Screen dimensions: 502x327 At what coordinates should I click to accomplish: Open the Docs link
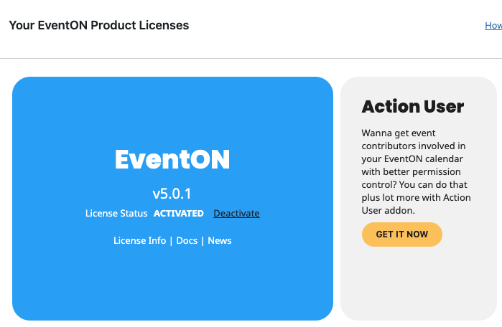(187, 241)
